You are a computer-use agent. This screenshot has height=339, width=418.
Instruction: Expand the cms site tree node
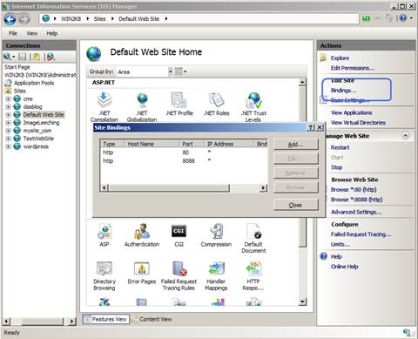(x=8, y=98)
